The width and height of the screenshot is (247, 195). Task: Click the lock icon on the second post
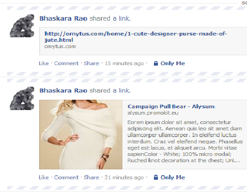click(x=156, y=177)
